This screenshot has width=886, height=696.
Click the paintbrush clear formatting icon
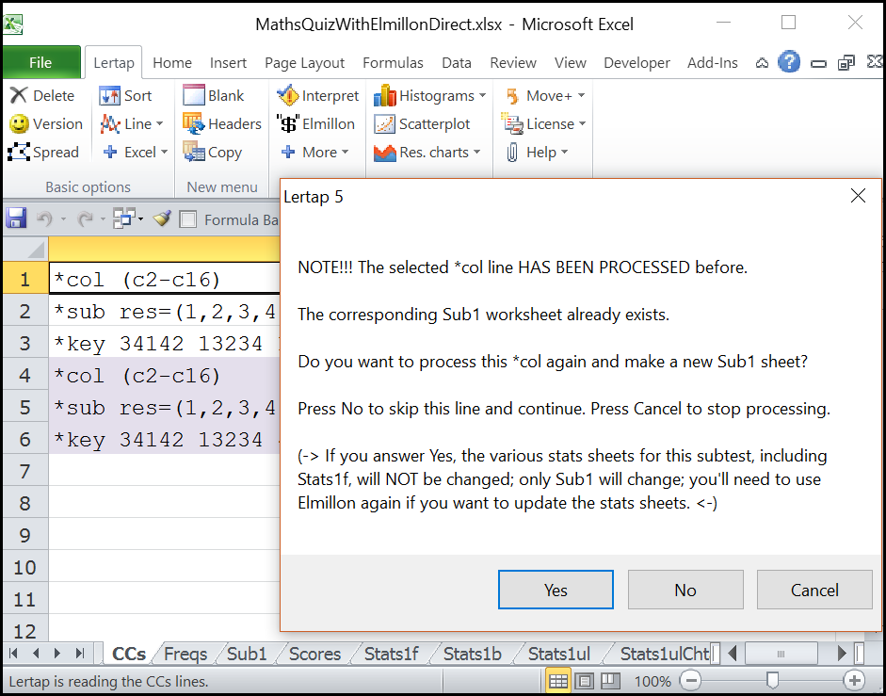click(x=162, y=219)
